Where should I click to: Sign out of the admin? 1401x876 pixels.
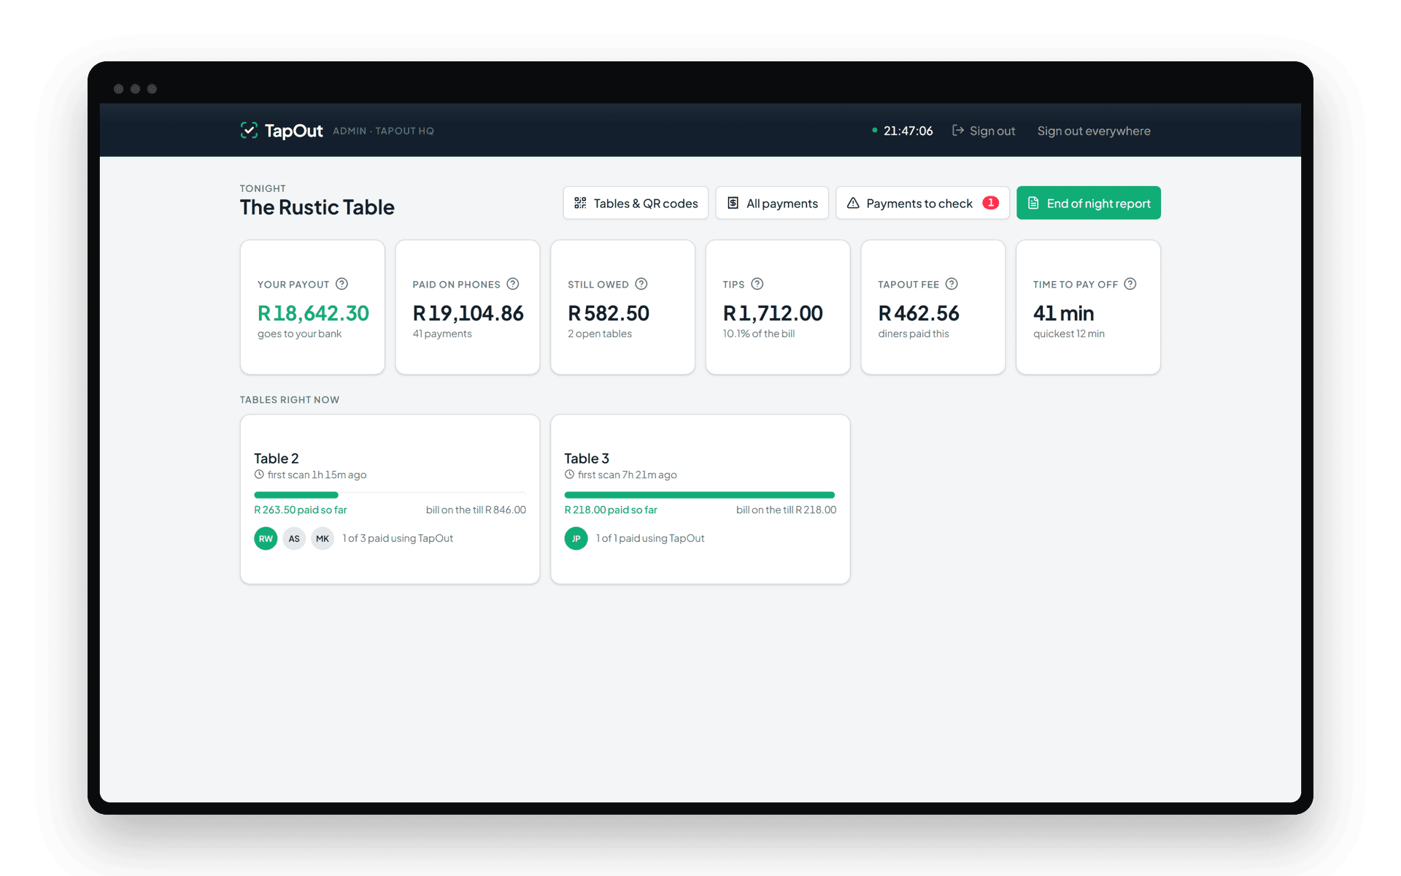pos(984,131)
